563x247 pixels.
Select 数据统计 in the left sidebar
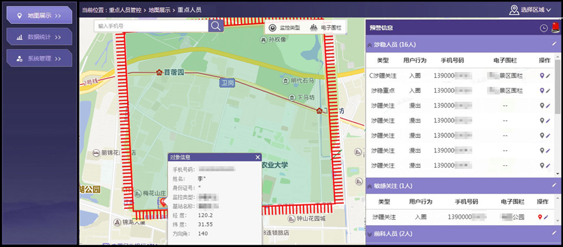coord(39,37)
